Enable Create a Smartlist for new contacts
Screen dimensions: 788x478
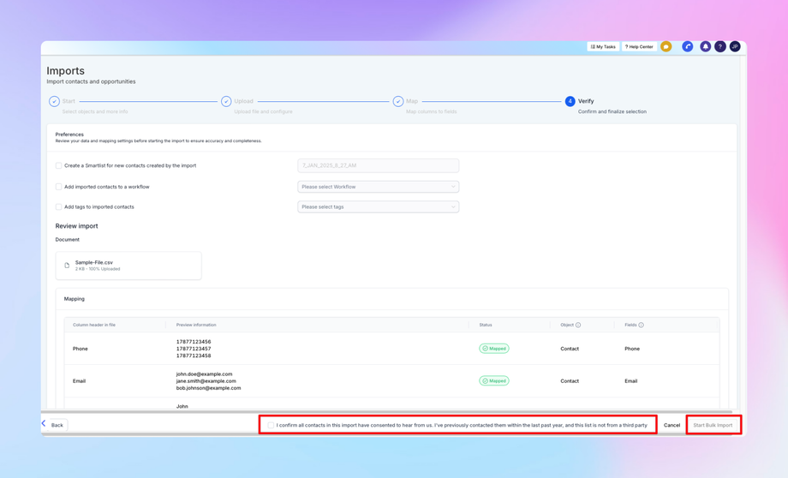(x=58, y=165)
